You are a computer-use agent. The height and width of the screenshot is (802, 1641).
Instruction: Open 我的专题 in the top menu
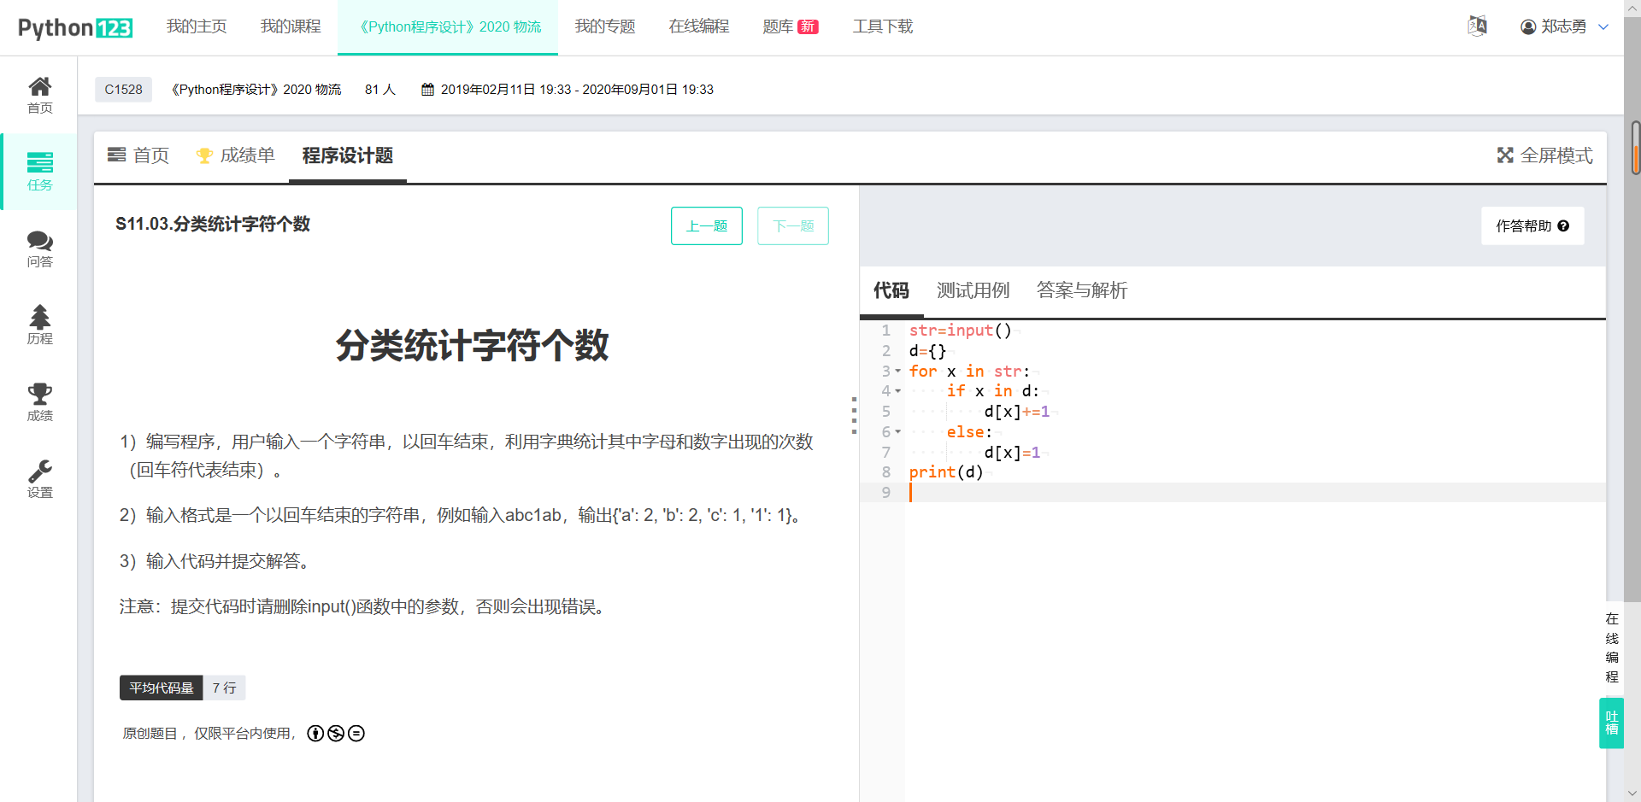605,27
